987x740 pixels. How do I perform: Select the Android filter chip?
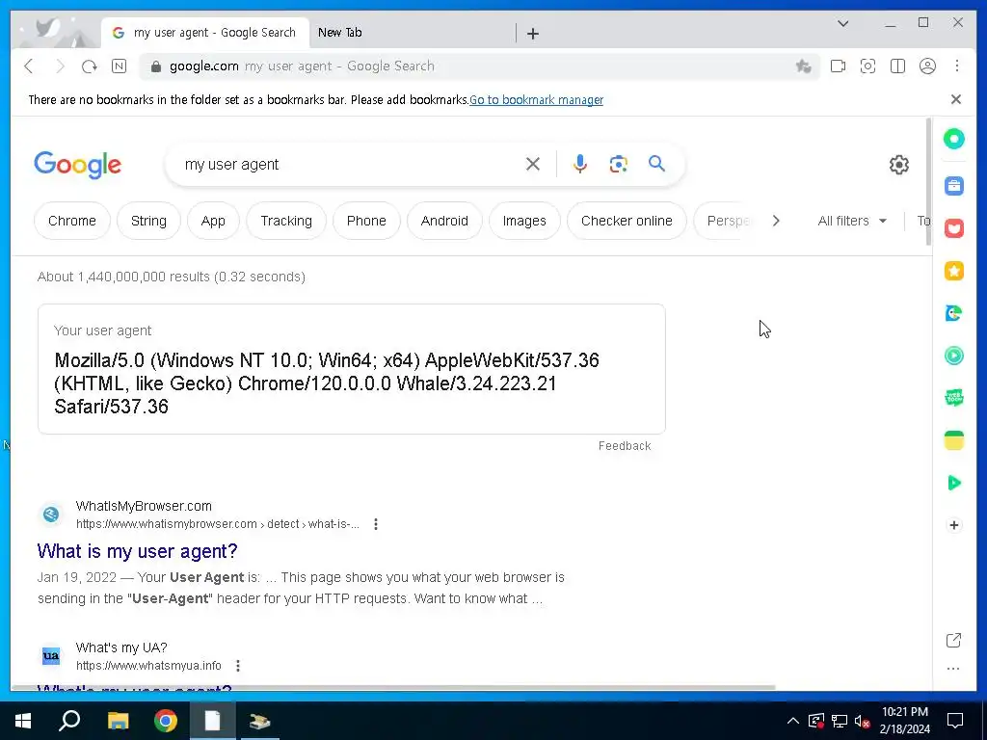(444, 221)
